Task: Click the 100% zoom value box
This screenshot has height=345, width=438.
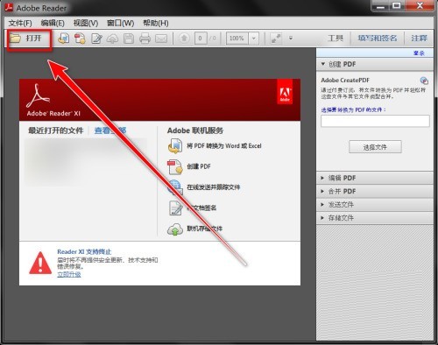Action: coord(237,39)
